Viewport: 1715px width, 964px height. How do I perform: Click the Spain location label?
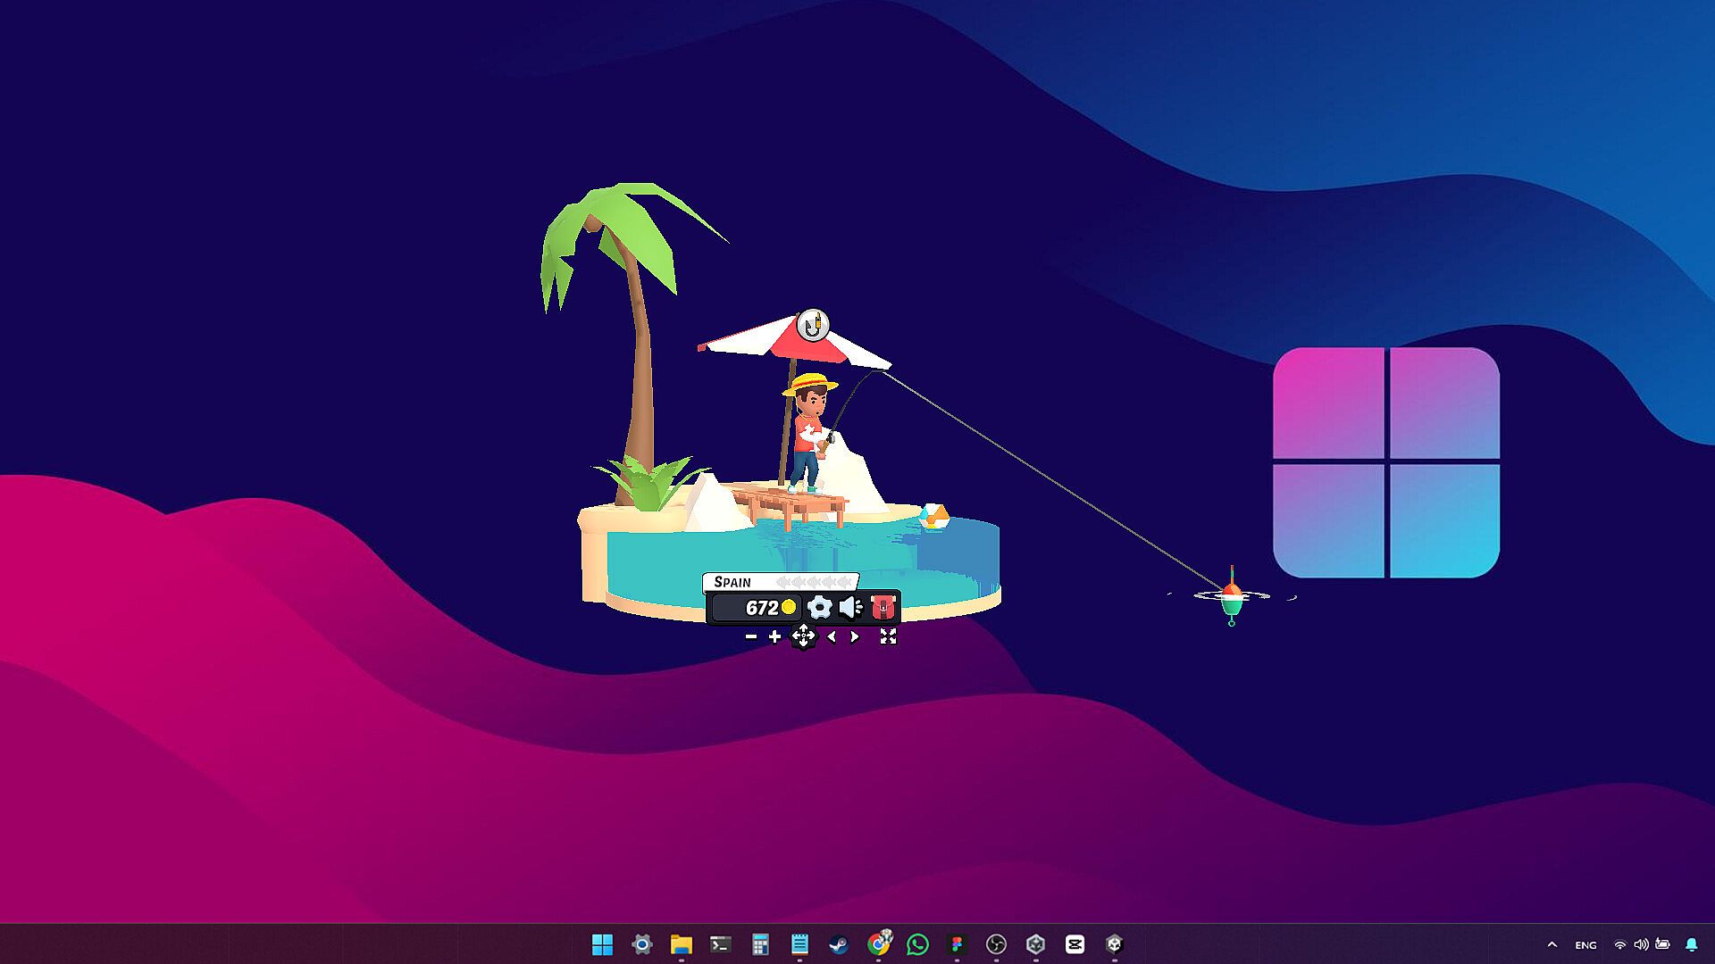732,582
